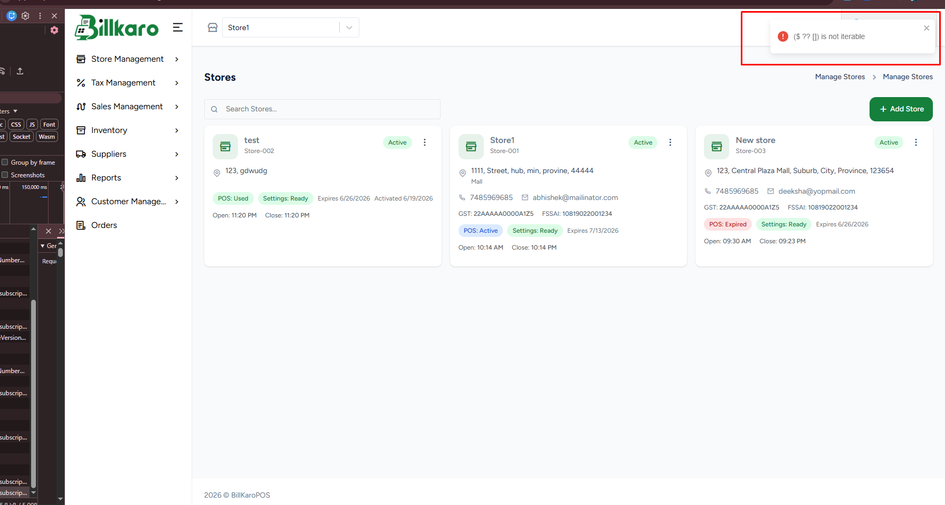Select Font filter in DevTools

pyautogui.click(x=49, y=125)
